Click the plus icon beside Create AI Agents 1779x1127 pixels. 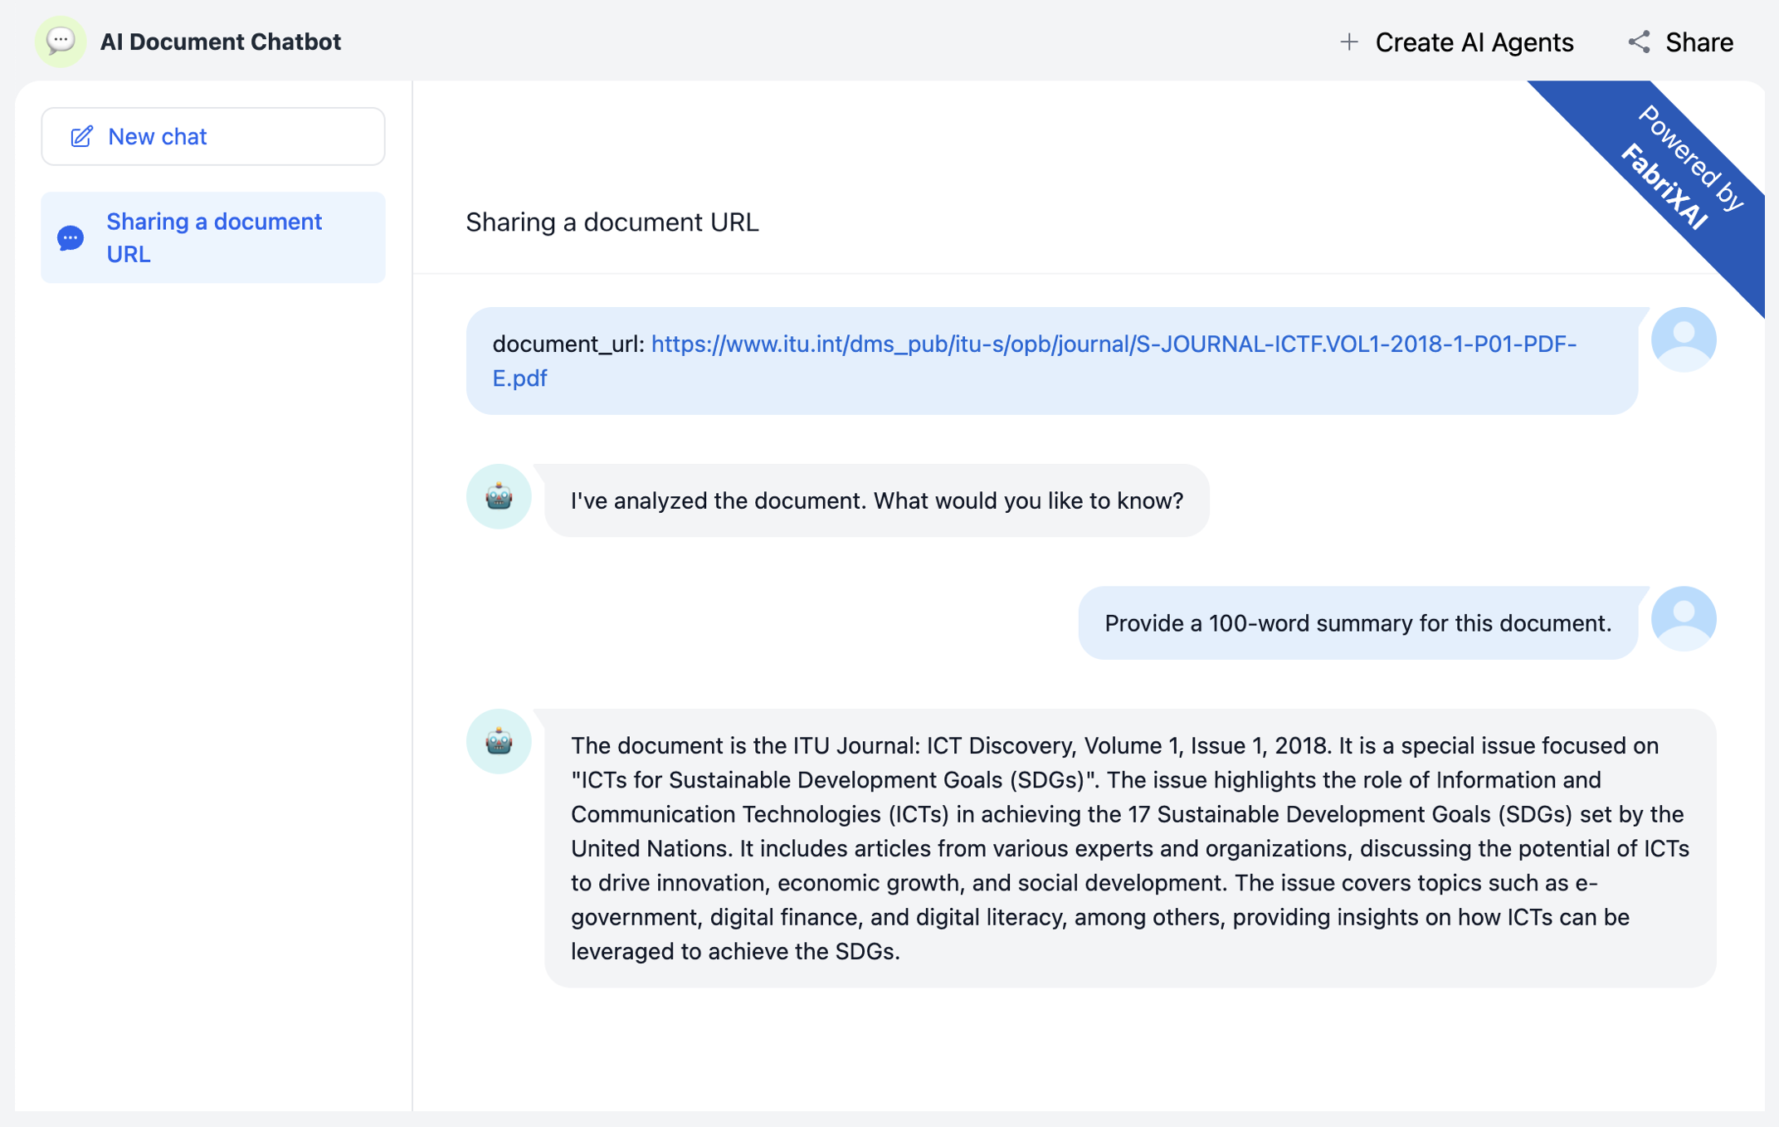pyautogui.click(x=1348, y=41)
